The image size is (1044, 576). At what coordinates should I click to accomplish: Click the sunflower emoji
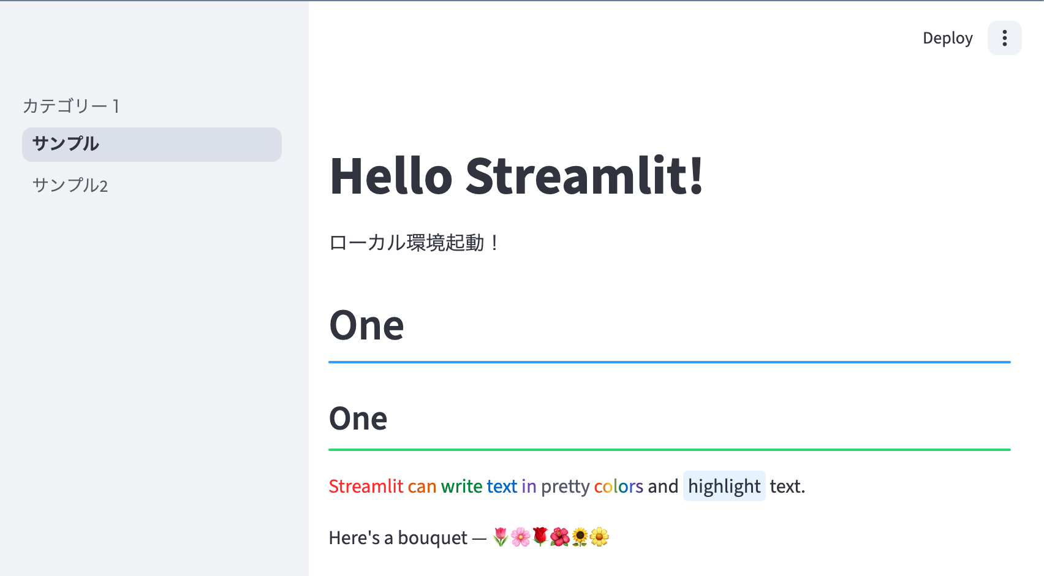point(580,537)
